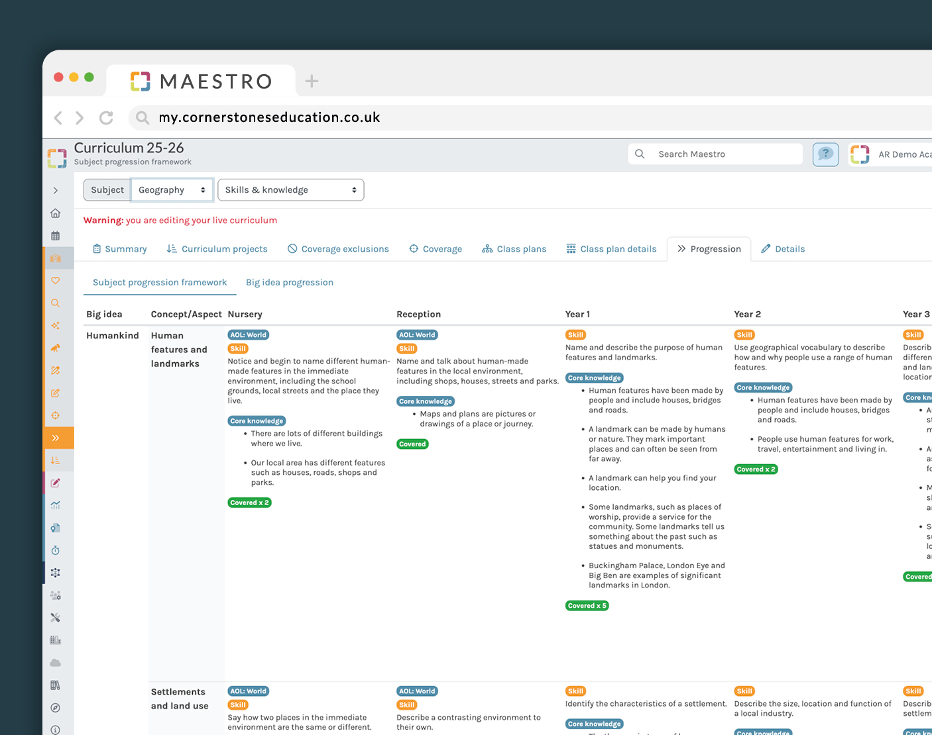Click the Nursery Covered x 2 badge
This screenshot has height=735, width=932.
(249, 503)
